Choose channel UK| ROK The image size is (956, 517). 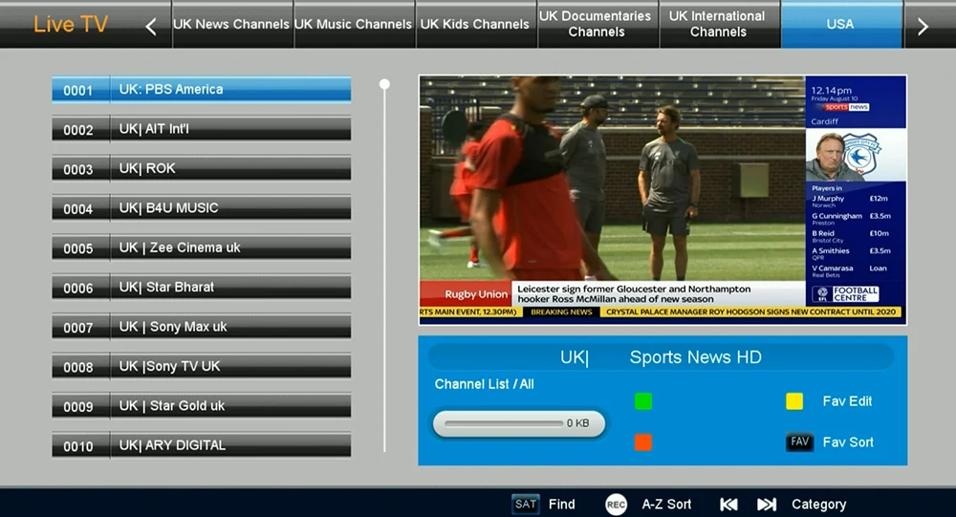[x=201, y=169]
